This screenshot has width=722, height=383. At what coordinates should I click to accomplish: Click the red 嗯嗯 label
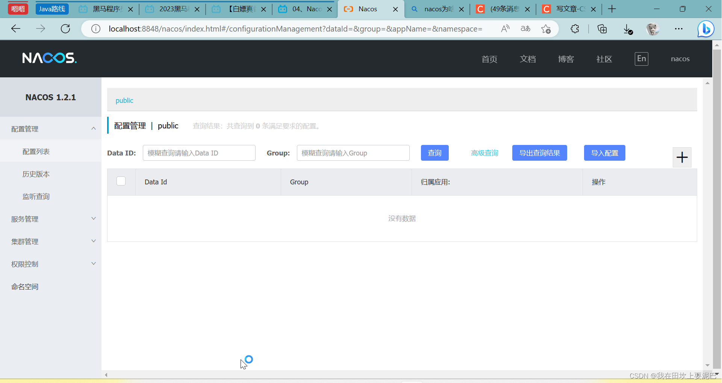(18, 9)
